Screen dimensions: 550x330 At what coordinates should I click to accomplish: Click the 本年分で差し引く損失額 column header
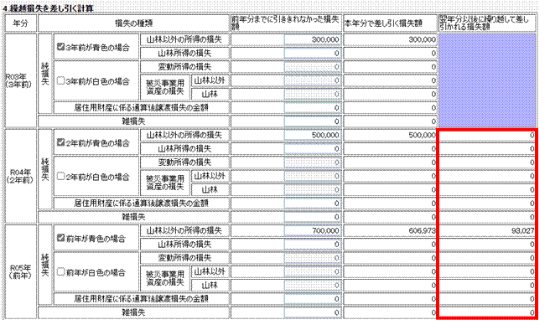(x=390, y=23)
